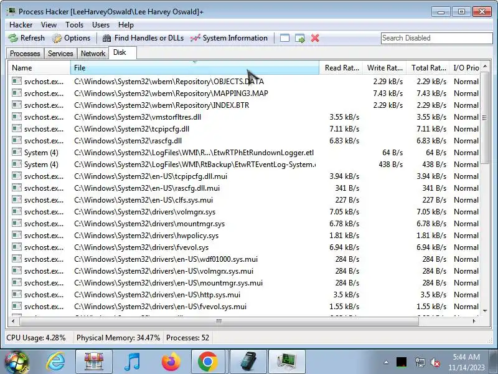Click the Process Hacker taskbar button
This screenshot has width=498, height=374.
point(287,362)
